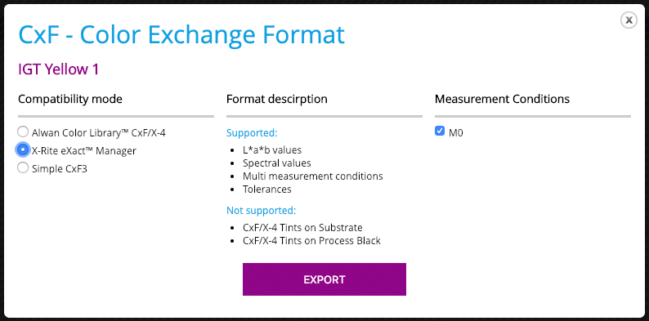This screenshot has width=649, height=321.
Task: Click the blue Supported: label
Action: point(252,133)
